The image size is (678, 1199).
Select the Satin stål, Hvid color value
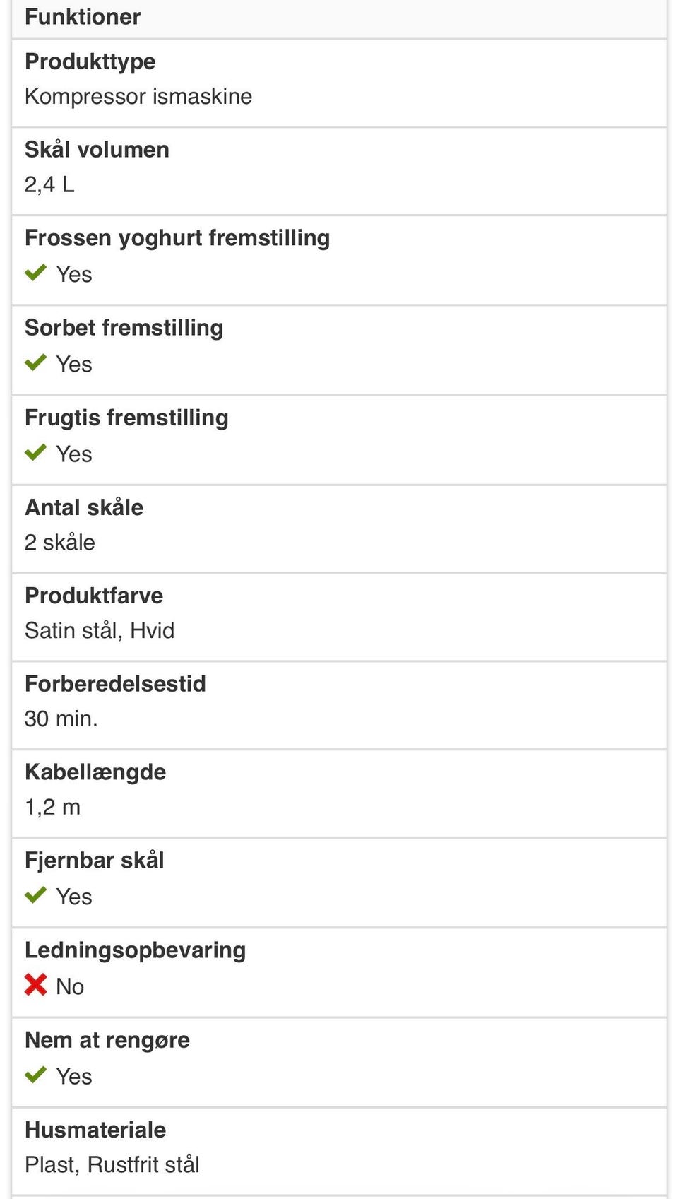(x=100, y=630)
